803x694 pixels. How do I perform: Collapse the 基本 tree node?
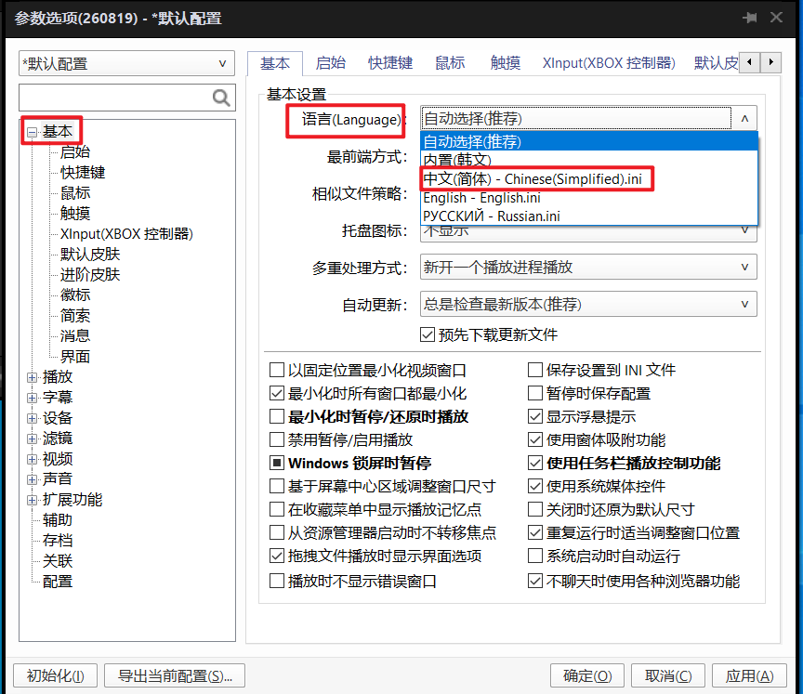point(33,133)
